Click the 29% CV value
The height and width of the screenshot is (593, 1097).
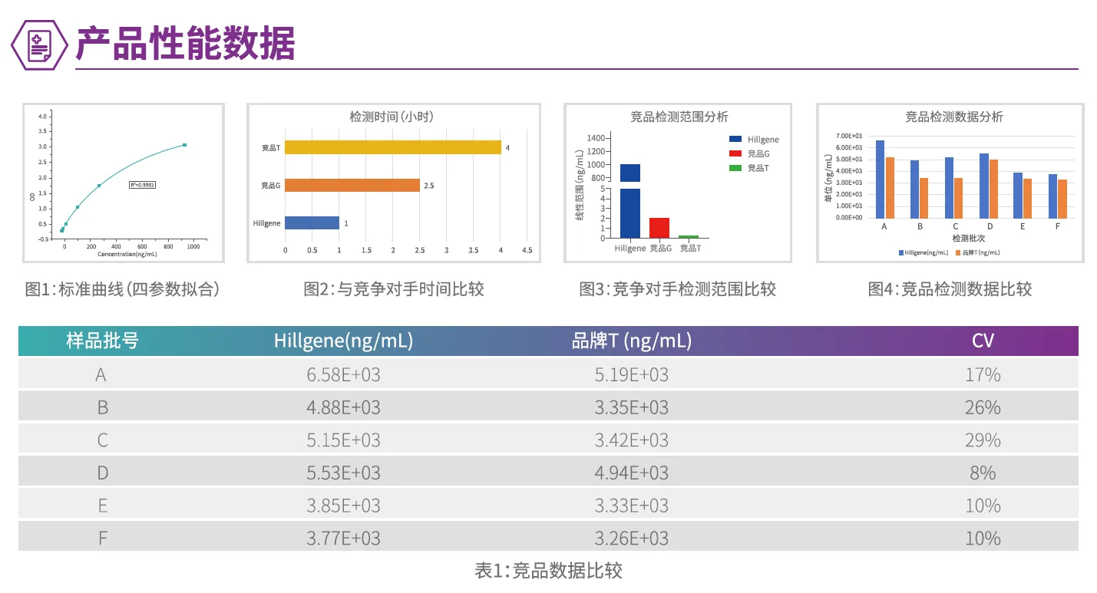[x=983, y=440]
